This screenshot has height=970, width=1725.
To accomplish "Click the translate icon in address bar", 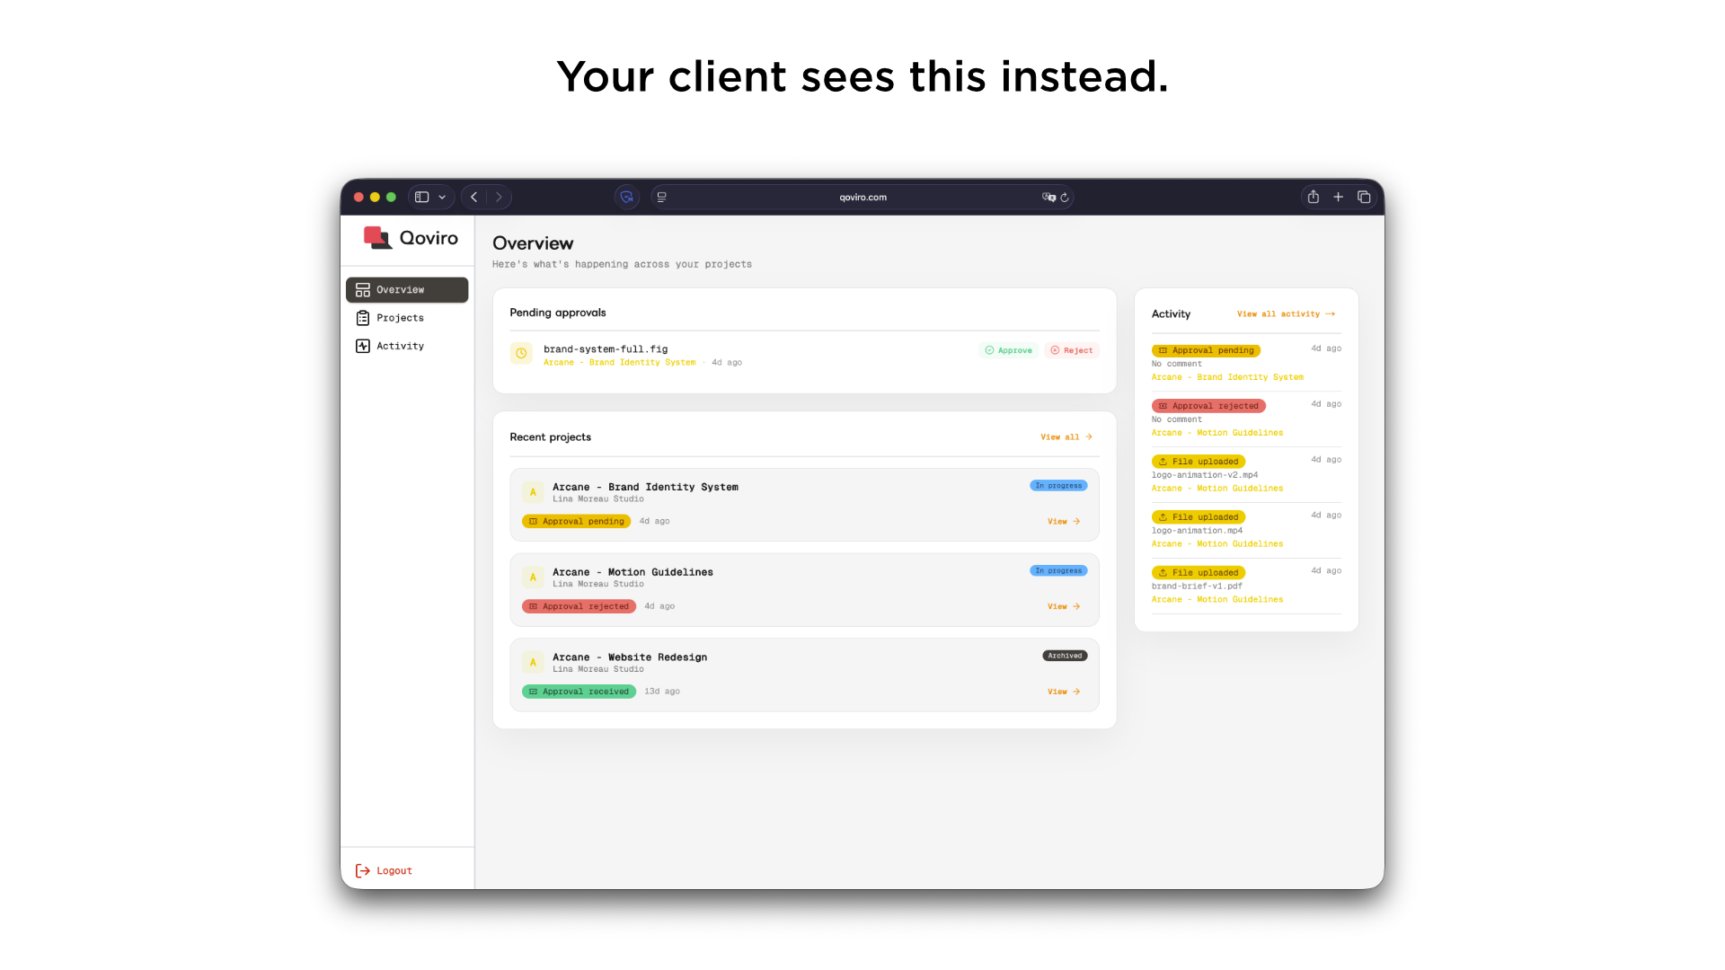I will click(1048, 197).
